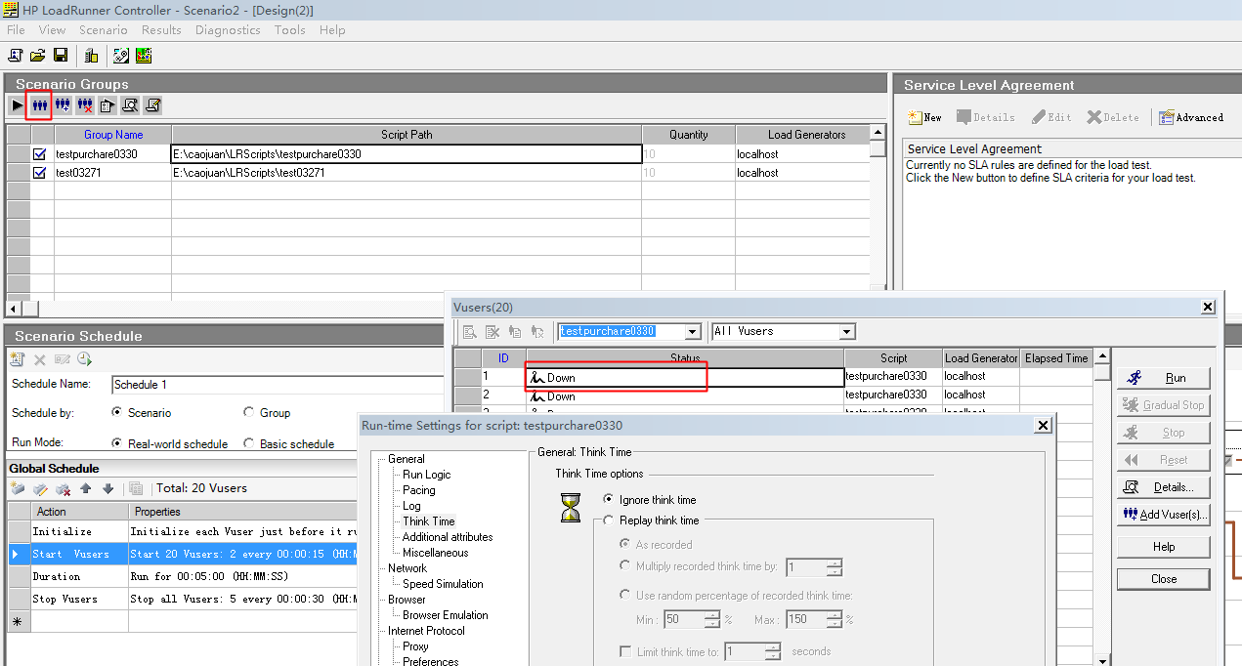This screenshot has width=1242, height=666.
Task: Select Proxy in settings tree
Action: pyautogui.click(x=415, y=646)
